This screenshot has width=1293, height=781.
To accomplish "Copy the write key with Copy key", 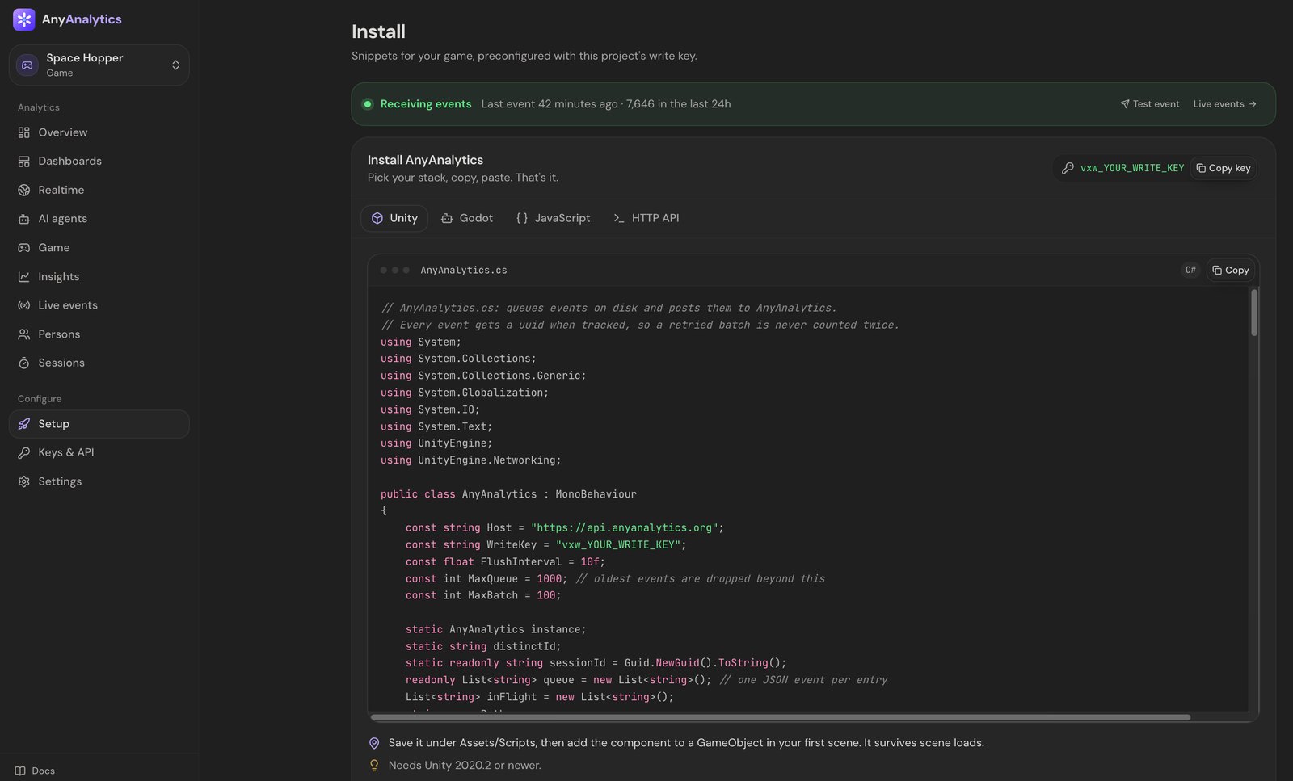I will point(1224,168).
